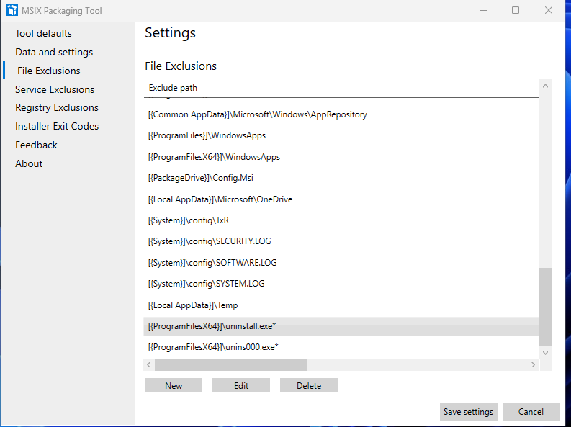Select the Microsoft\OneDrive exclusion row
The height and width of the screenshot is (427, 571).
341,199
